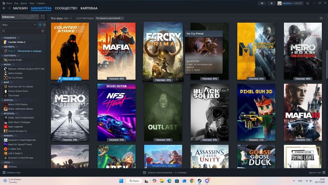Open the sorting dropdown По проценту достижений
This screenshot has width=328, height=185.
coord(110,18)
